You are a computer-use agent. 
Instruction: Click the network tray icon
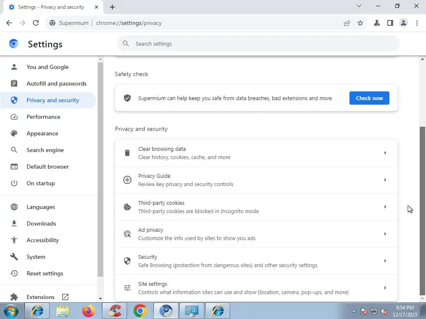click(374, 311)
